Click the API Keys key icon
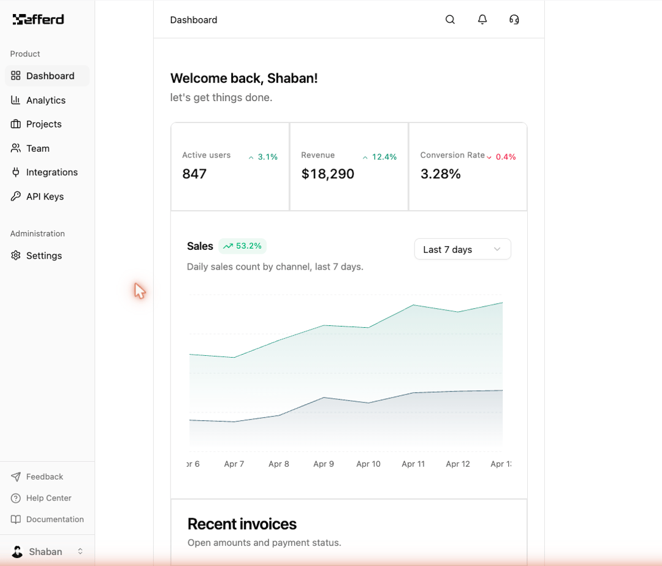The width and height of the screenshot is (662, 566). pyautogui.click(x=15, y=196)
